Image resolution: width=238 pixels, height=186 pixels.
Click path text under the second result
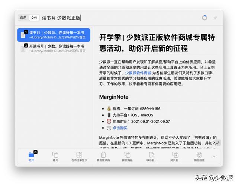coord(57,51)
